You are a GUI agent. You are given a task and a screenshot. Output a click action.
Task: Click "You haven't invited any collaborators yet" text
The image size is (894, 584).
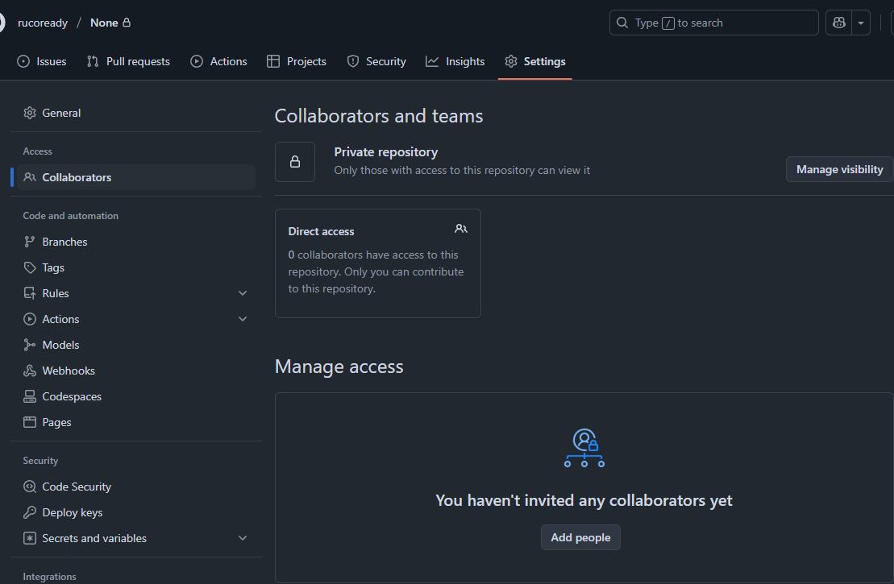[x=584, y=500]
